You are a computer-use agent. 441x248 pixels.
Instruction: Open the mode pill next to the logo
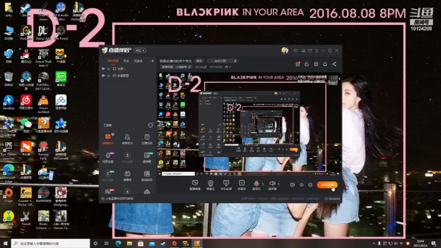coord(140,50)
